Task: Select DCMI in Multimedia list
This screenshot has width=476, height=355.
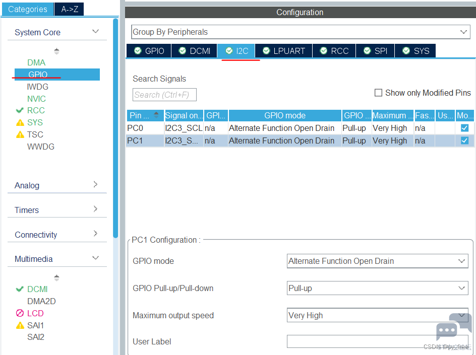Action: pos(37,289)
